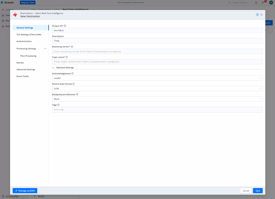Click inside the Enter tags field
The width and height of the screenshot is (275, 199).
point(157,109)
